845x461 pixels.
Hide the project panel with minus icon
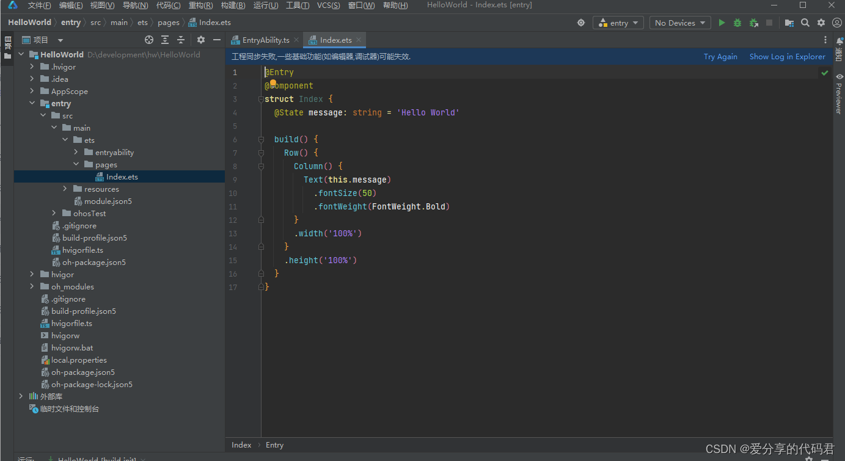pyautogui.click(x=216, y=40)
